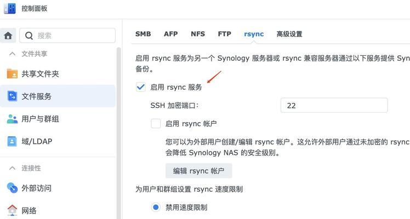Viewport: 410px width, 219px height.
Task: Uncheck 启用 rsync 服务 checkbox
Action: pyautogui.click(x=141, y=87)
